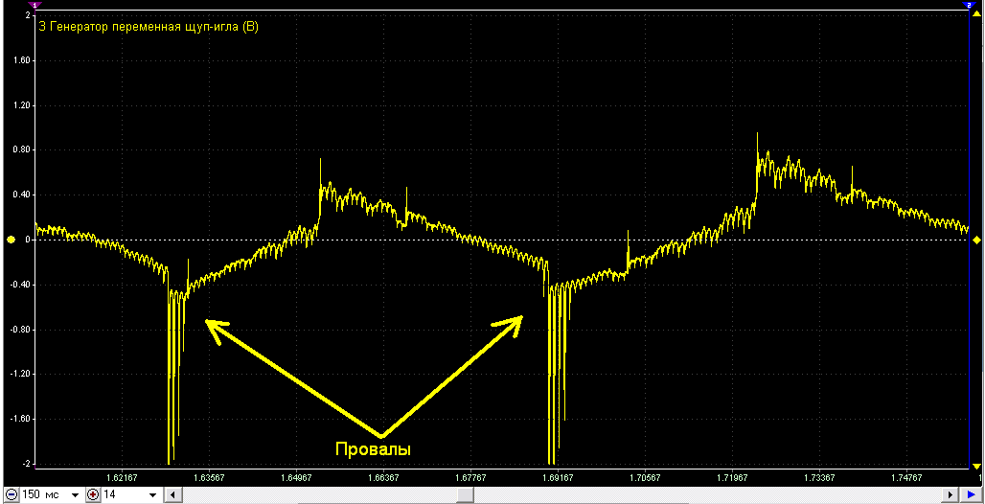Viewport: 985px width, 504px height.
Task: Click the yellow zero-level dot on left axis
Action: point(10,240)
